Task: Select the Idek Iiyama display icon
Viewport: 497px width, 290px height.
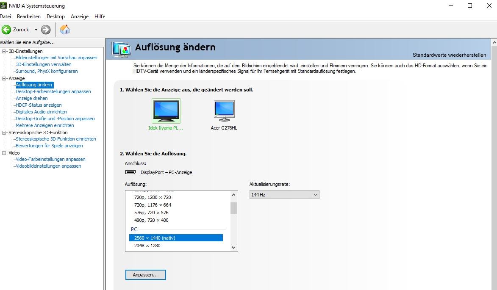Action: 166,111
